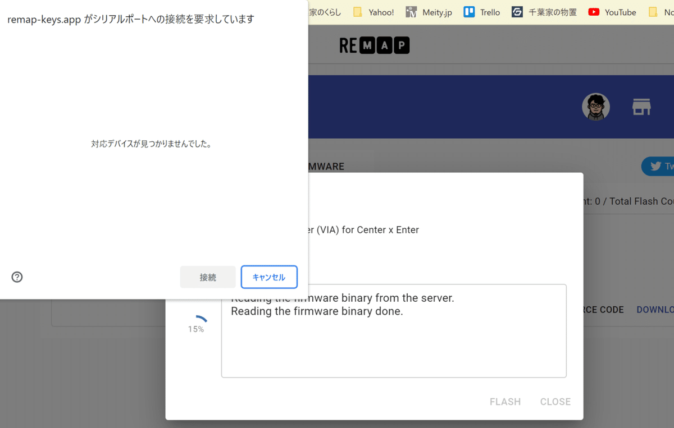Click the Meity.jp bookmark favicon

click(x=411, y=12)
